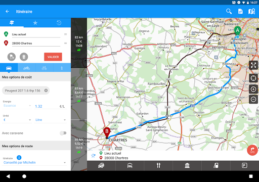Screen dimensions: 259x182
Task: Tap 28000 Chartres in map summary
Action: pos(116,158)
